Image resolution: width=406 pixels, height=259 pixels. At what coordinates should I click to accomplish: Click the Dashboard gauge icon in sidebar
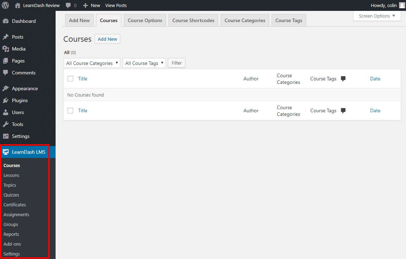click(6, 21)
